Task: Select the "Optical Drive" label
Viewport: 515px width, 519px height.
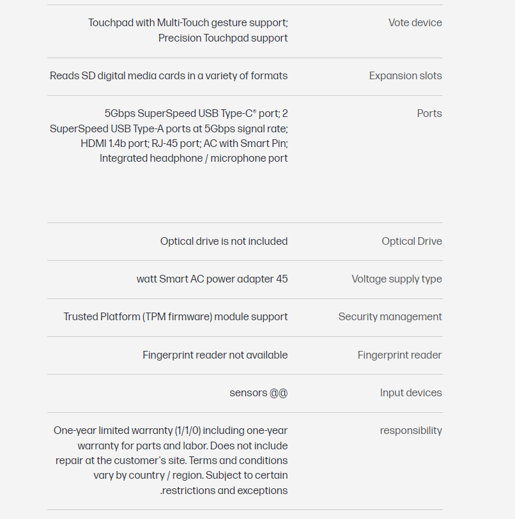Action: 411,242
